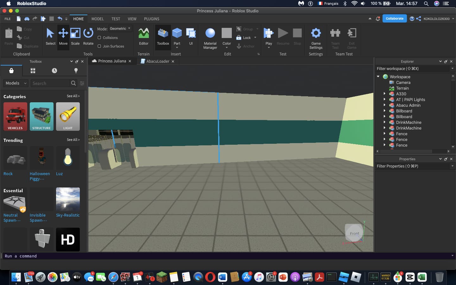Toggle the Toolbox button in ribbon

(x=163, y=36)
